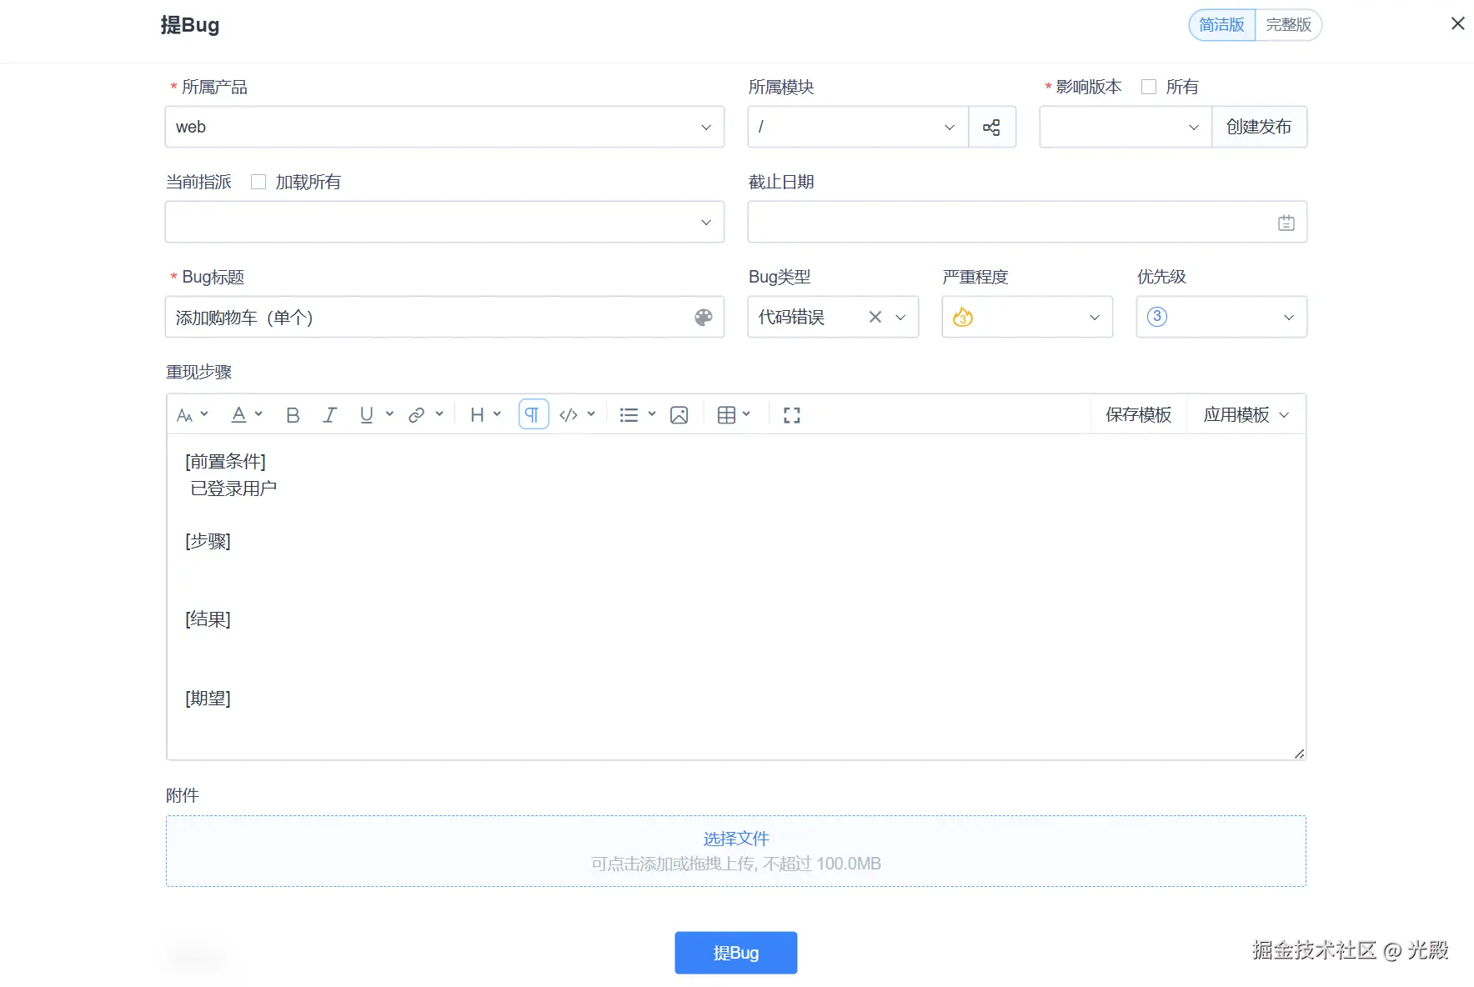The width and height of the screenshot is (1474, 987).
Task: Expand the arrow beside the list icon
Action: click(652, 414)
